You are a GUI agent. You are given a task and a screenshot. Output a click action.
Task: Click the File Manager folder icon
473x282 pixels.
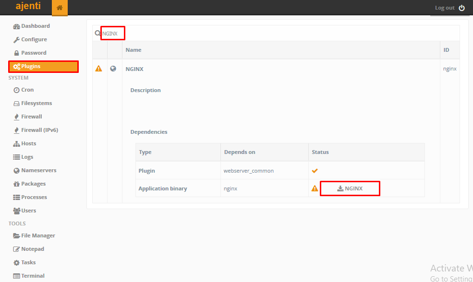click(16, 235)
